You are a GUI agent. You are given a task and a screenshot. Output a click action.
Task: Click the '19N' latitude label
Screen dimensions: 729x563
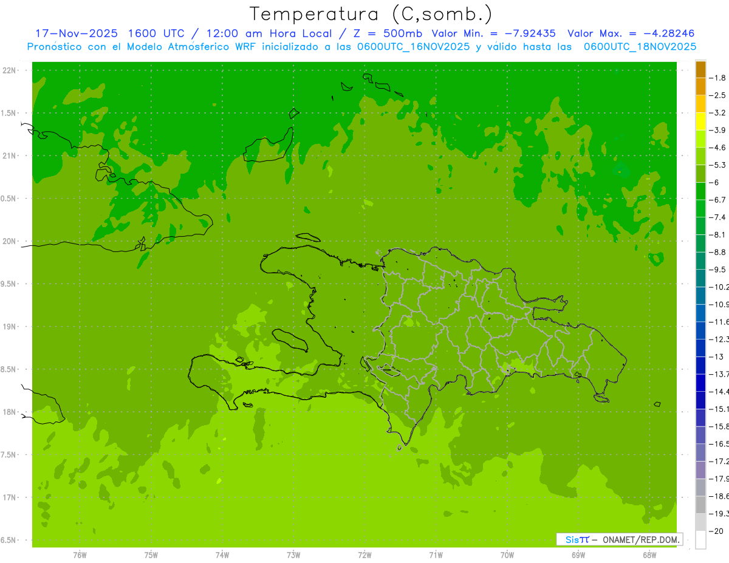tap(10, 327)
